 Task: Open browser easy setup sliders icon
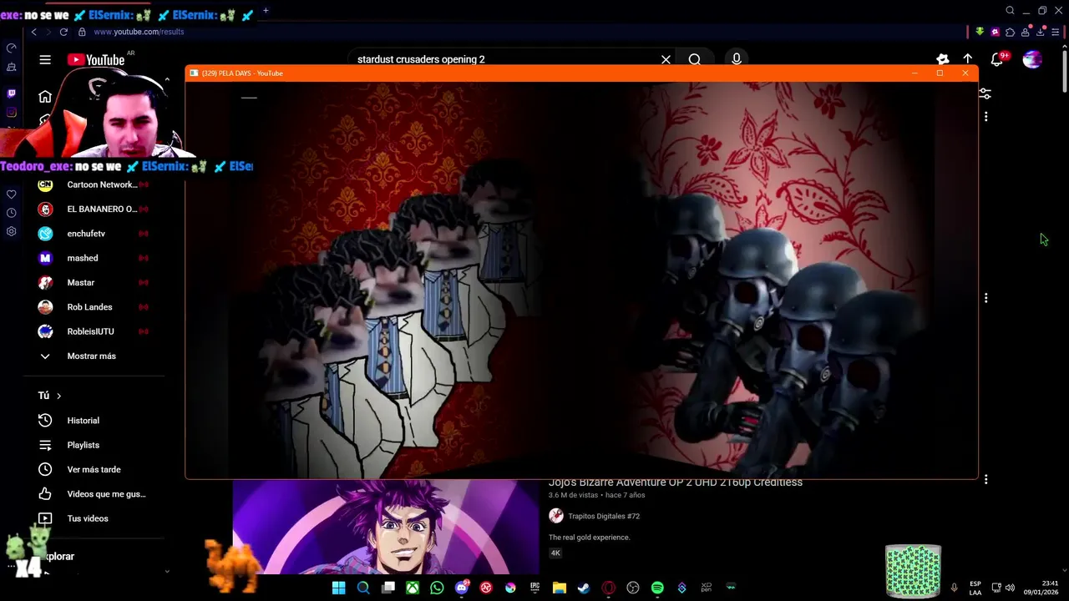coord(1056,32)
